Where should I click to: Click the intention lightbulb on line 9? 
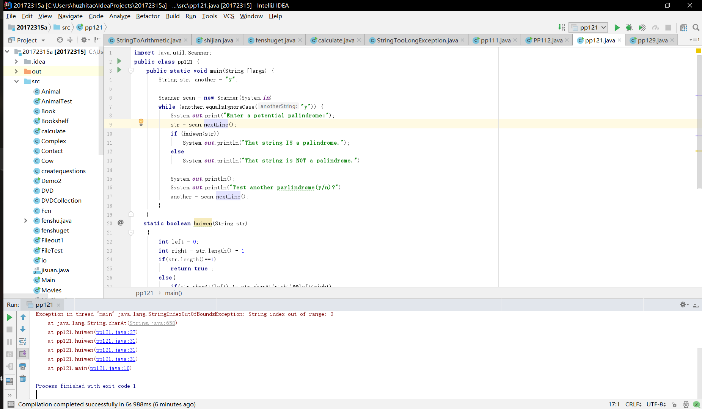click(x=141, y=122)
